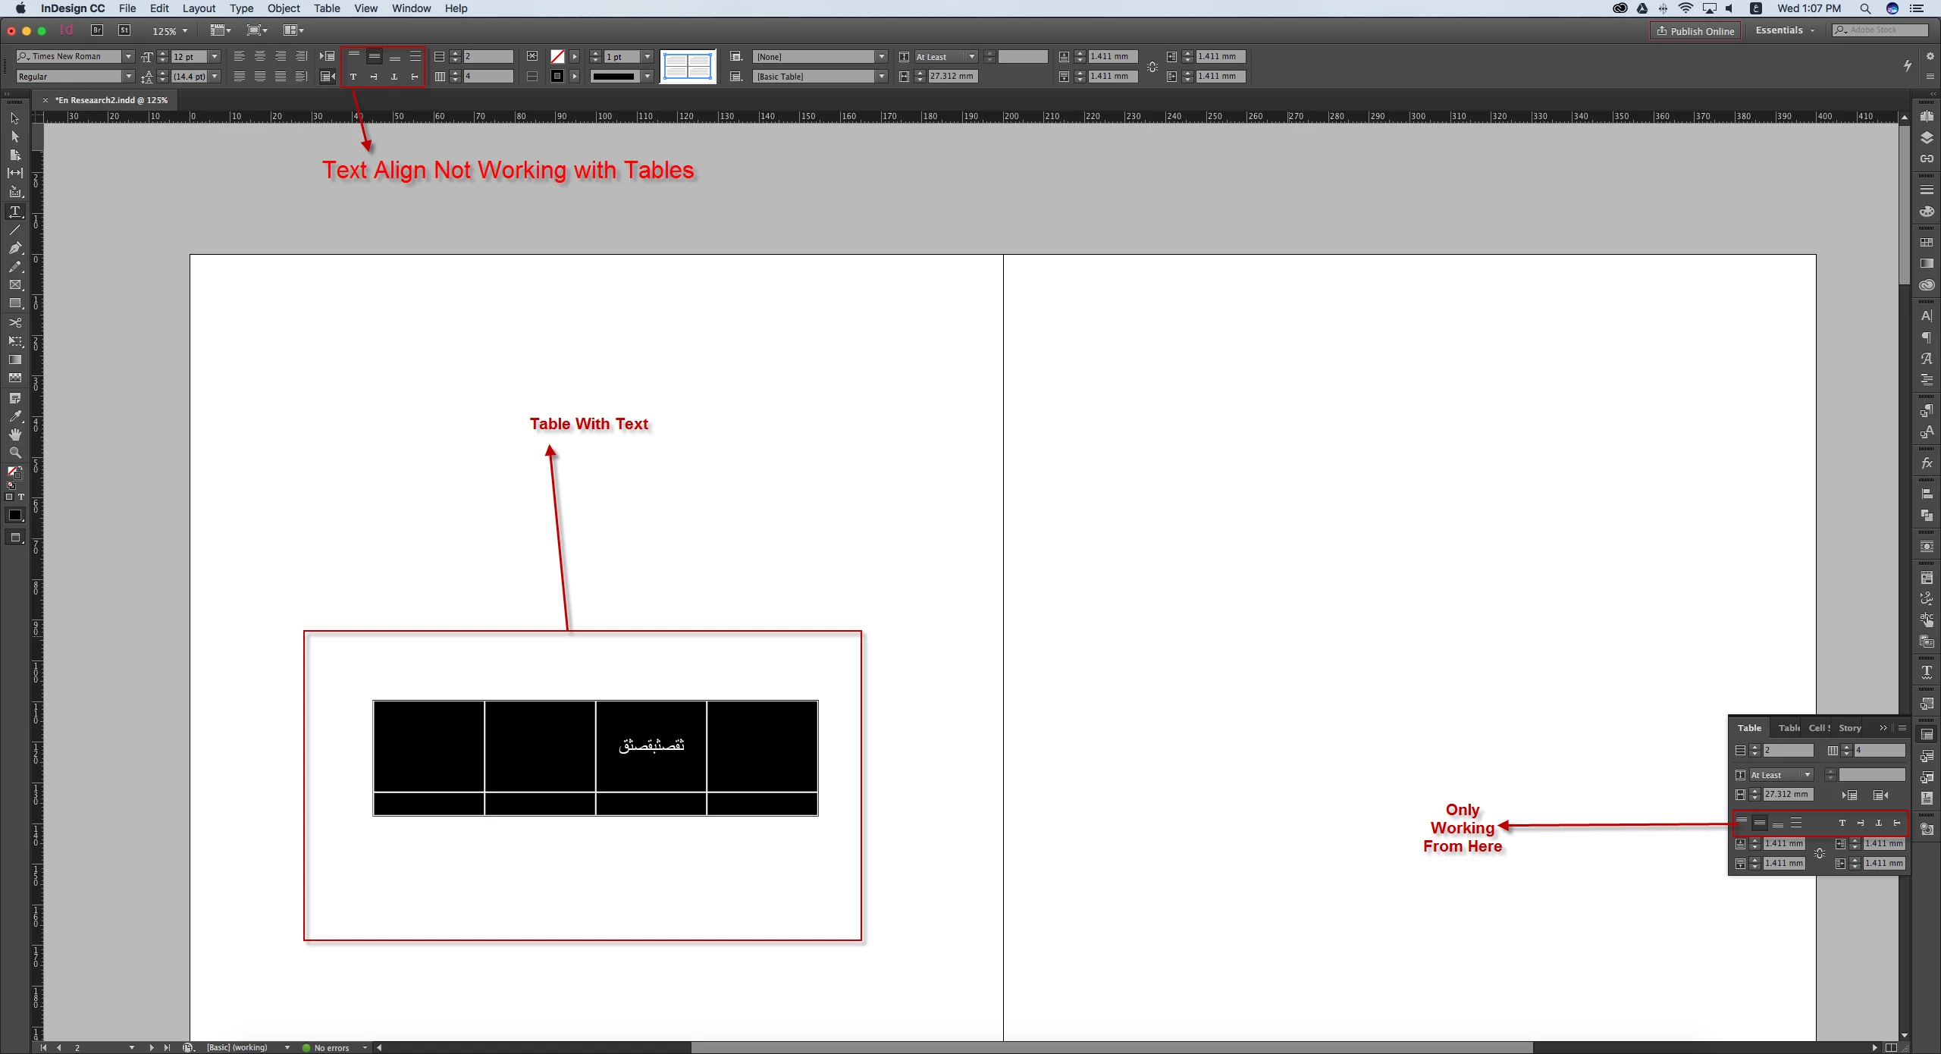
Task: Switch to the Story panel tab
Action: coord(1850,728)
